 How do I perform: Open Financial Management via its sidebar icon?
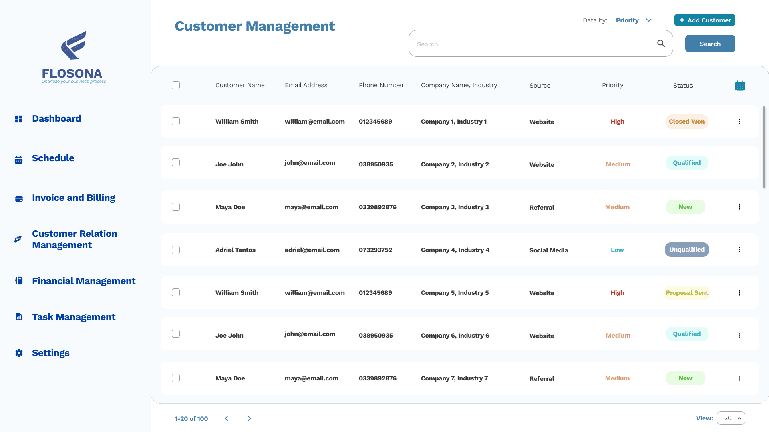coord(19,280)
